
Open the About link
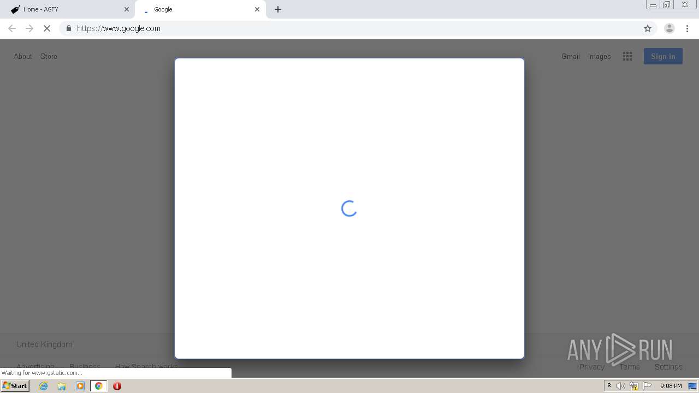click(x=23, y=56)
